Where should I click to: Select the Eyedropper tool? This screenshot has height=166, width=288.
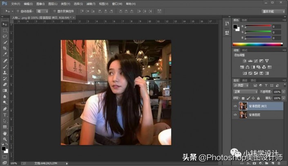coord(5,55)
